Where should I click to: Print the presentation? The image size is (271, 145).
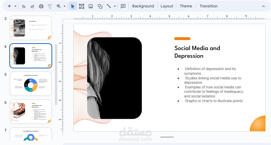41,6
